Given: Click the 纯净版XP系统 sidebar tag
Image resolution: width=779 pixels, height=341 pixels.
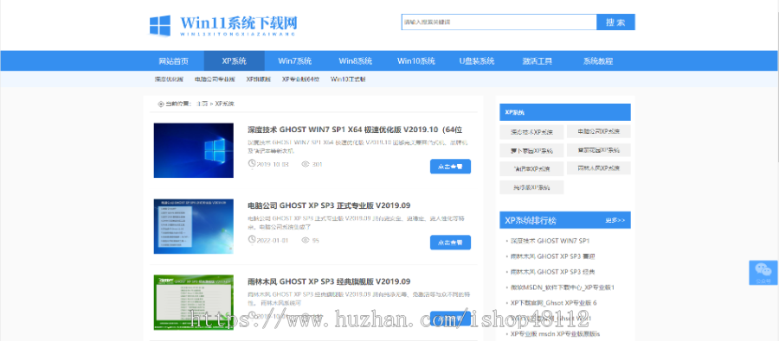Looking at the screenshot, I should pos(531,187).
